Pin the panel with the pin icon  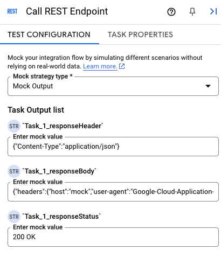tap(192, 12)
